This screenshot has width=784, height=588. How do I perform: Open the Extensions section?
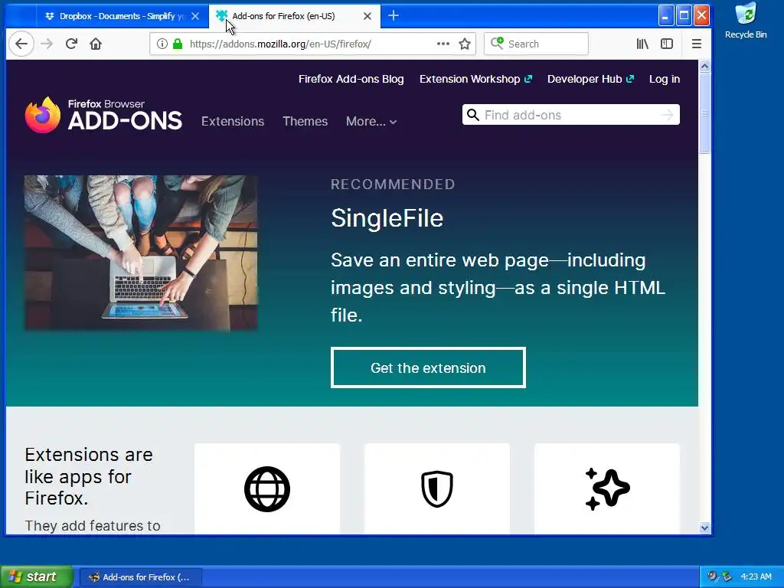(x=233, y=122)
